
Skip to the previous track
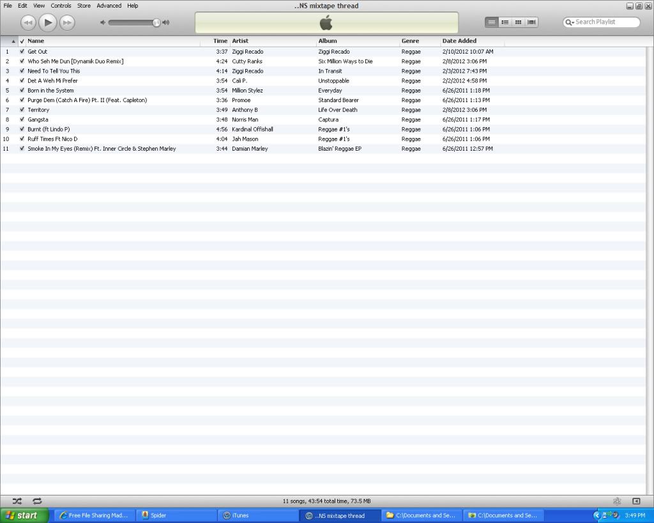tap(28, 22)
